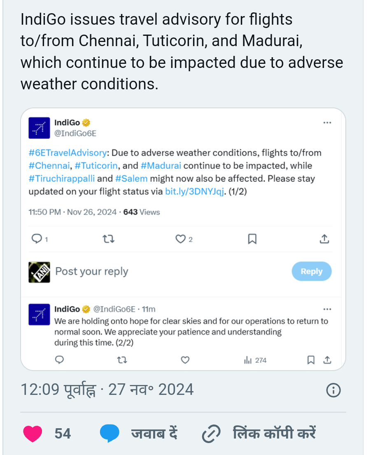This screenshot has height=455, width=368.
Task: Click the ANI avatar beside reply field
Action: pyautogui.click(x=39, y=272)
